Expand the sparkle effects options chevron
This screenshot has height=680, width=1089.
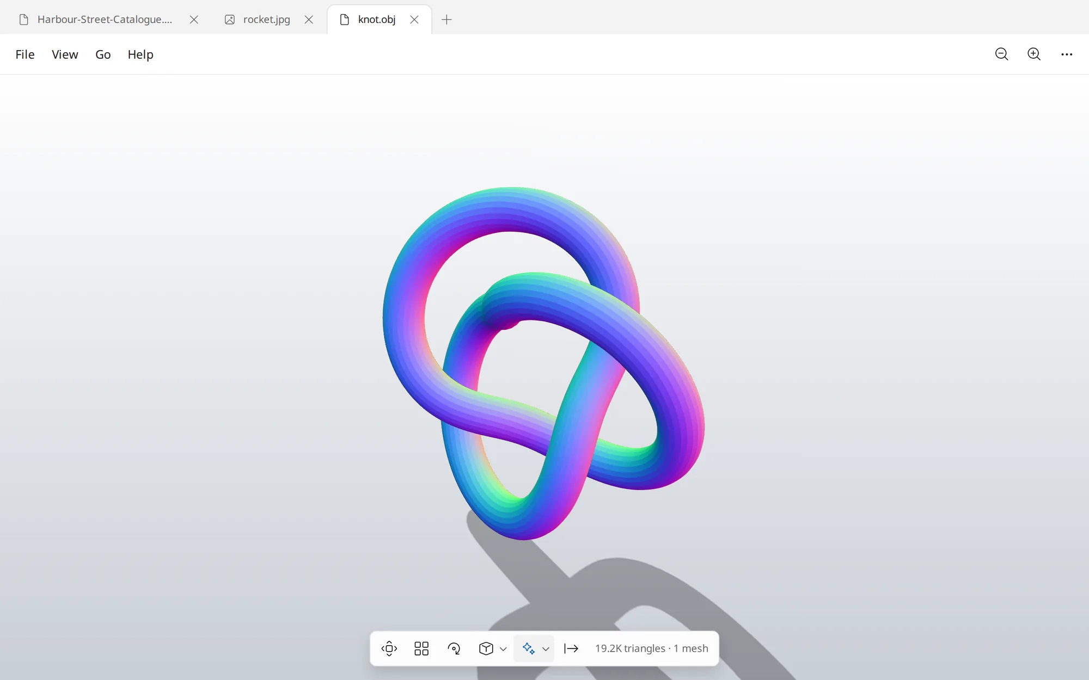pos(546,649)
